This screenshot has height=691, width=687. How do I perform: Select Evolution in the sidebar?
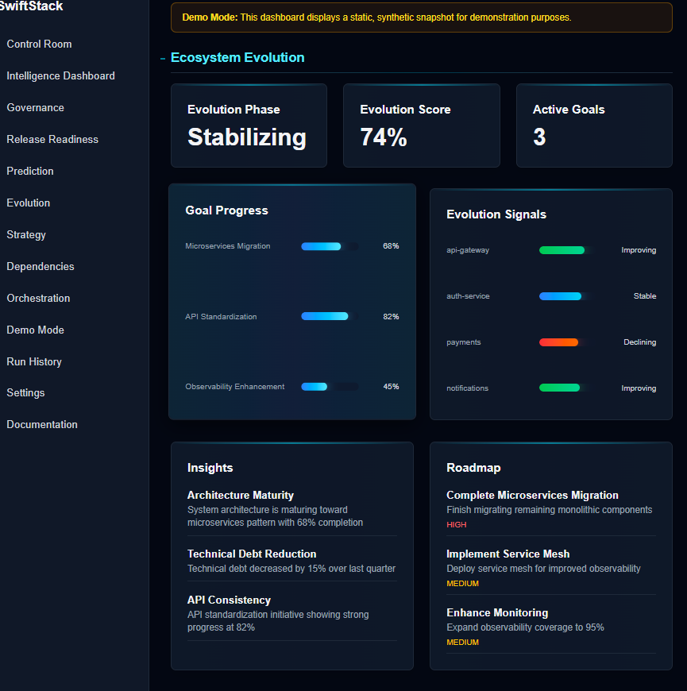(28, 203)
